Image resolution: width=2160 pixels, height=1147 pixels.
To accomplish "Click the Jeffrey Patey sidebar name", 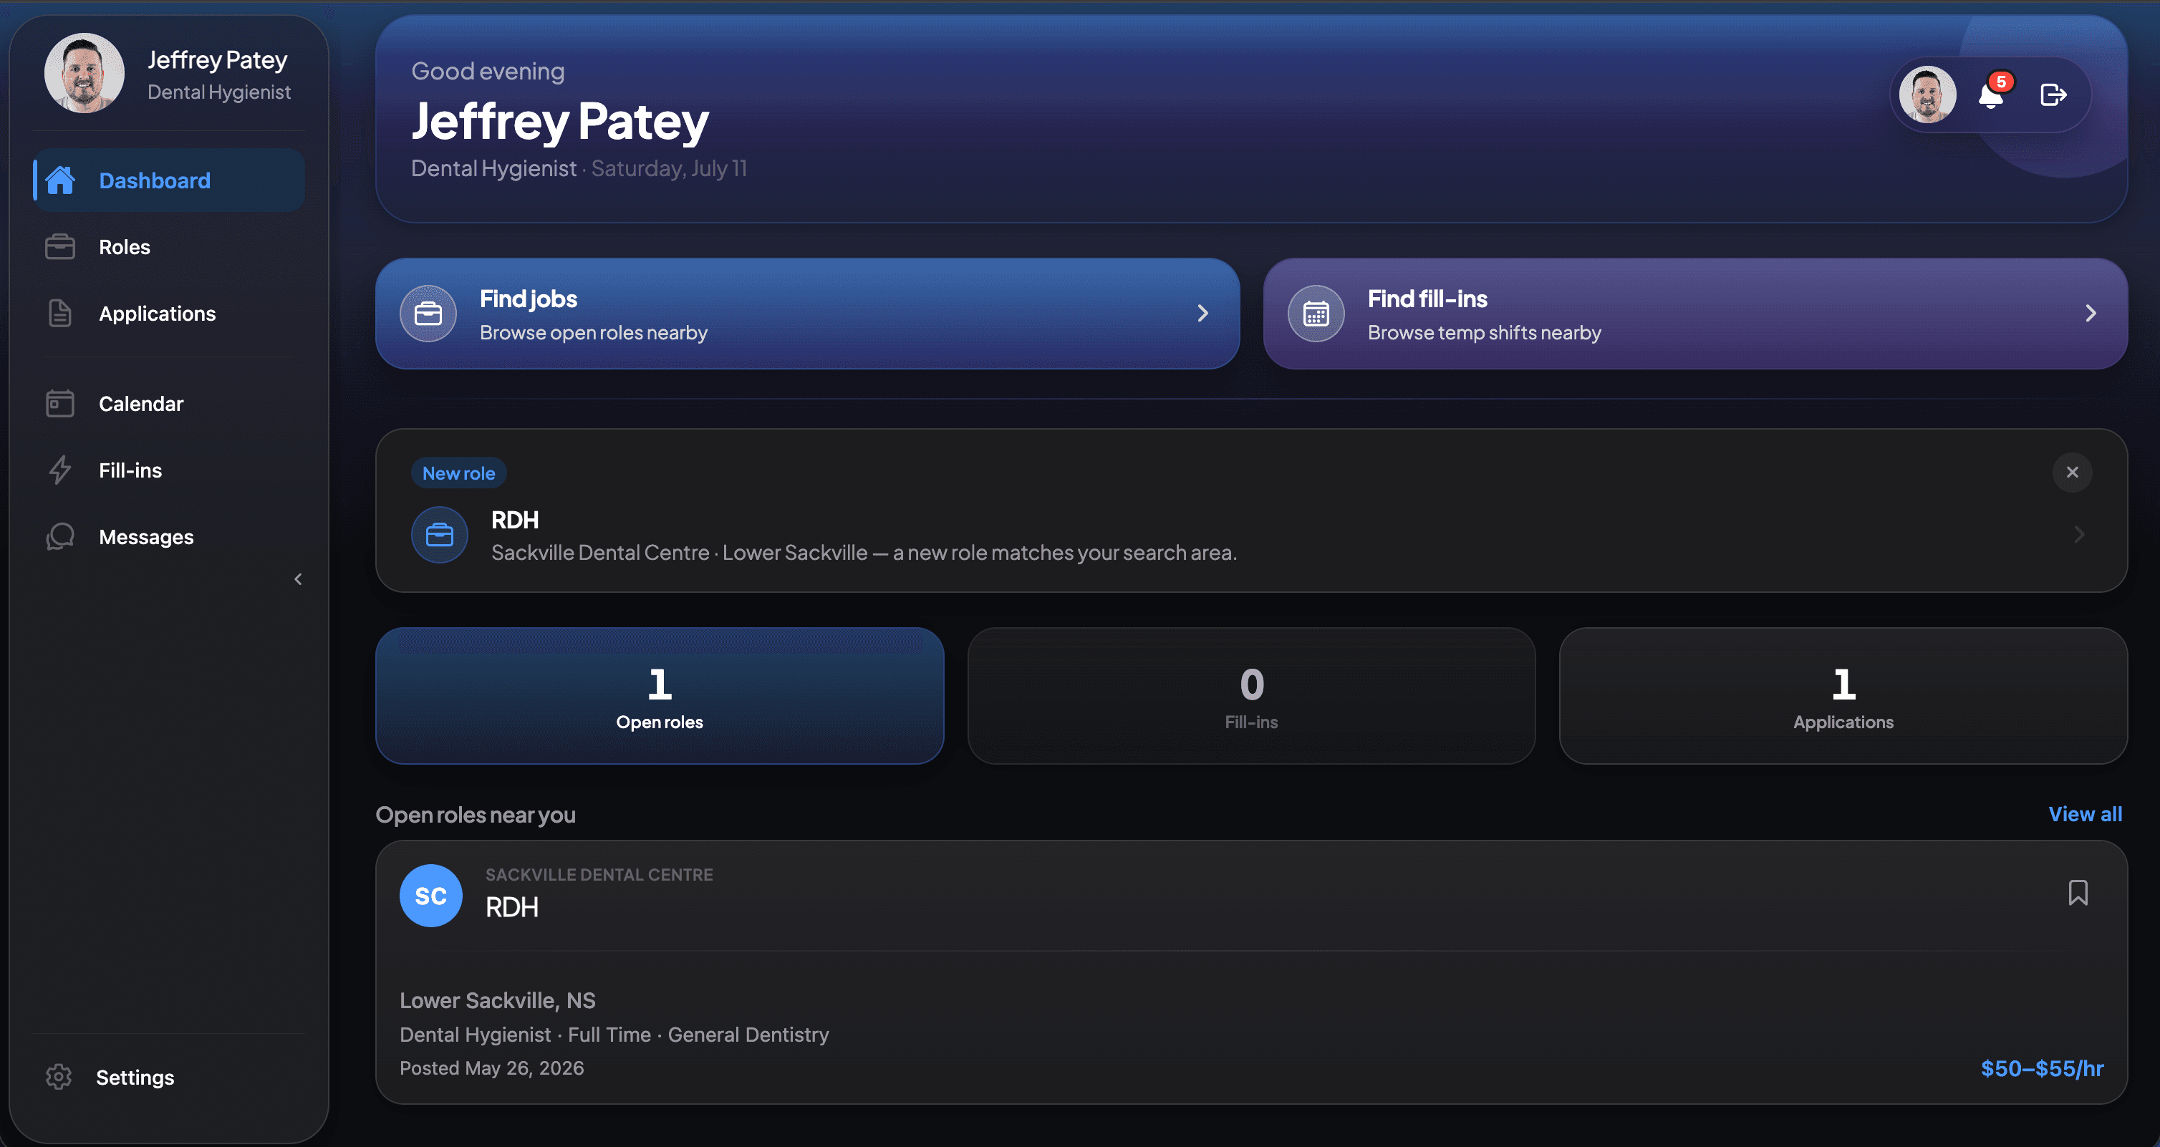I will coord(218,60).
